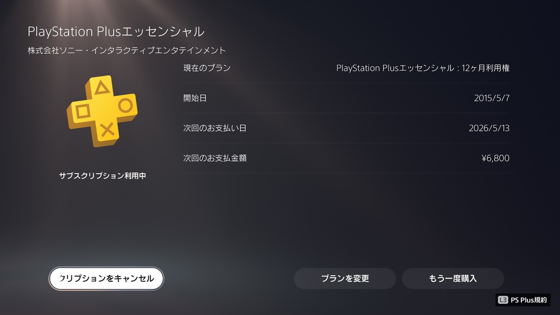Image resolution: width=560 pixels, height=315 pixels.
Task: Select the triangle symbol on the Plus logo
Action: (x=101, y=88)
